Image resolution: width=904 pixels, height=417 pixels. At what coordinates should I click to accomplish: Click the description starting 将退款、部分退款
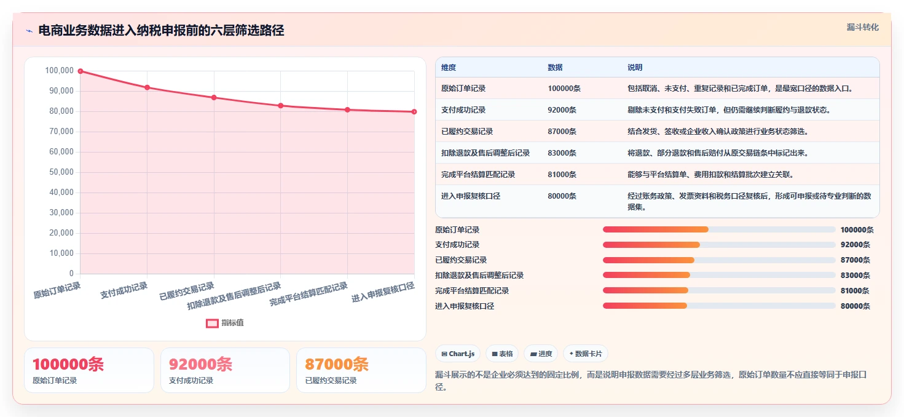[x=717, y=153]
